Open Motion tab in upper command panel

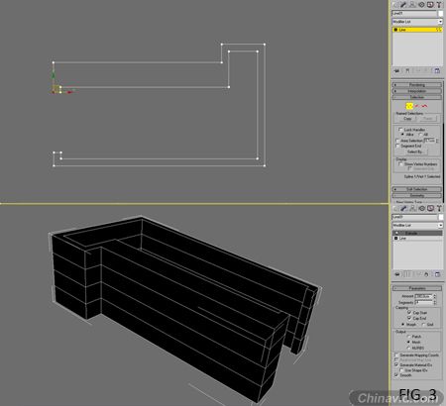(421, 4)
